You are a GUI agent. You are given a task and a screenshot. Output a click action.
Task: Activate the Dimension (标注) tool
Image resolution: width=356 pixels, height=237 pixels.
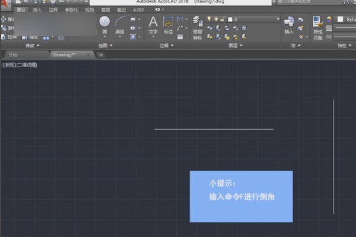pos(169,24)
